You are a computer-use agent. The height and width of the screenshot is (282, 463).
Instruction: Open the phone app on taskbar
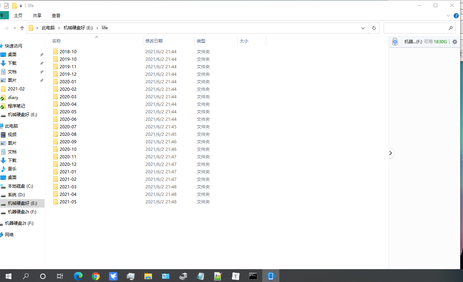(270, 276)
